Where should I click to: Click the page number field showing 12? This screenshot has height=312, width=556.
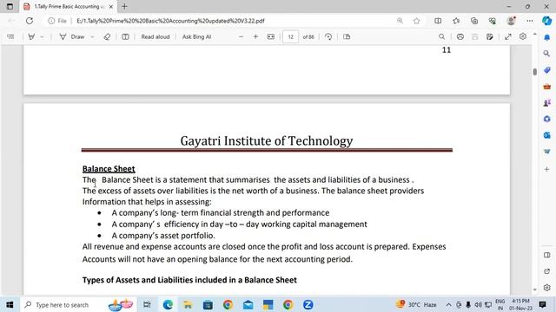tap(290, 36)
